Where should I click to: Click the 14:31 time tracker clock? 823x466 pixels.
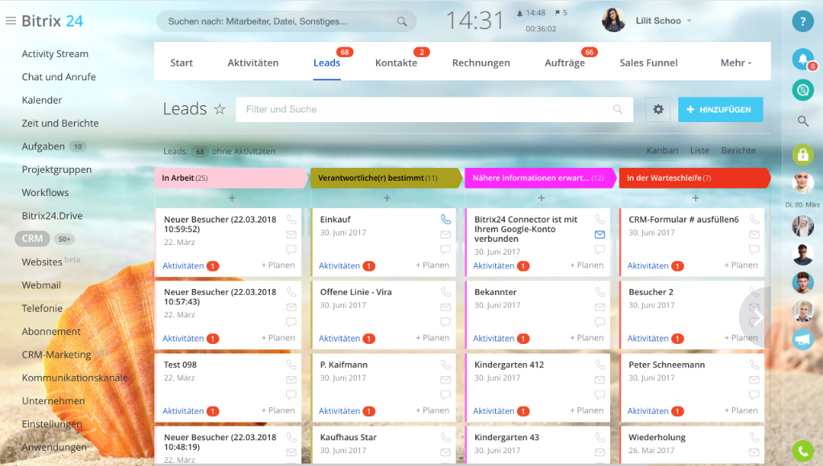click(x=475, y=21)
